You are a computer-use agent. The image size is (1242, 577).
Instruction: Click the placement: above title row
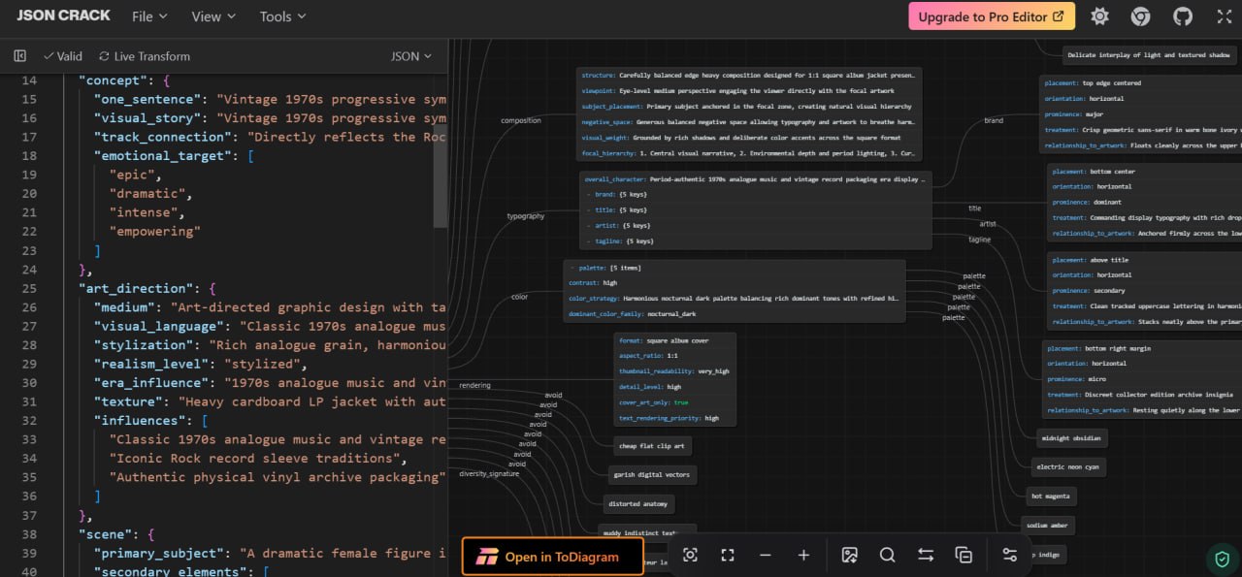[1145, 260]
